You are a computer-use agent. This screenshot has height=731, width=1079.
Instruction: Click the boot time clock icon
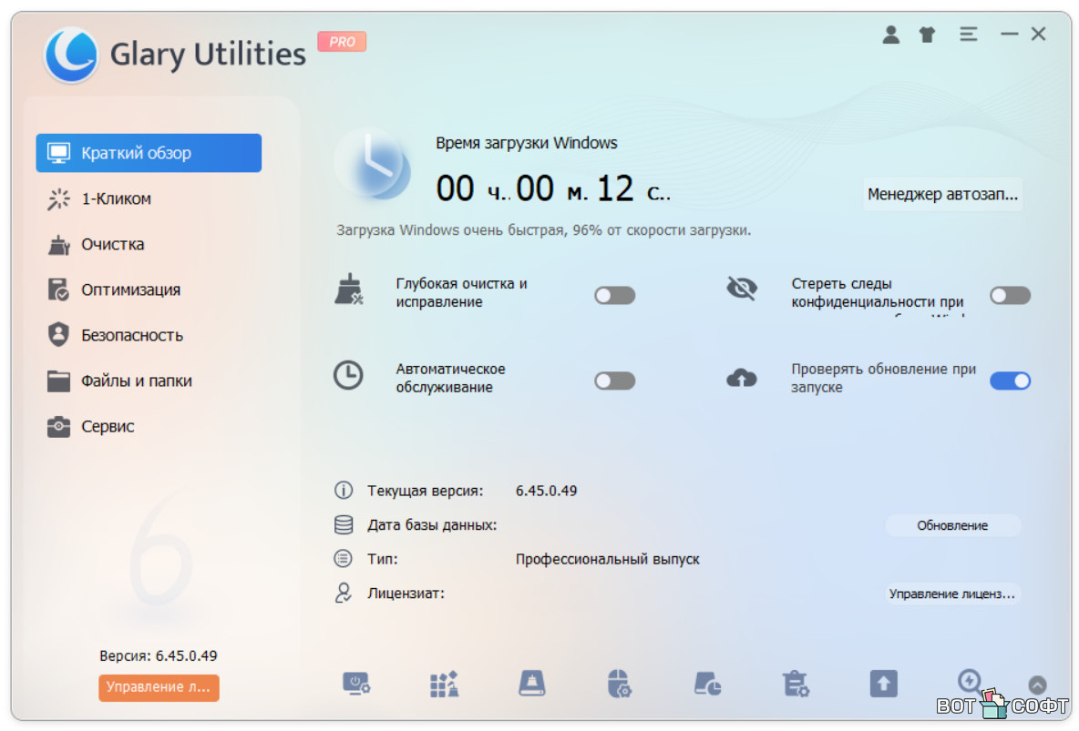373,165
